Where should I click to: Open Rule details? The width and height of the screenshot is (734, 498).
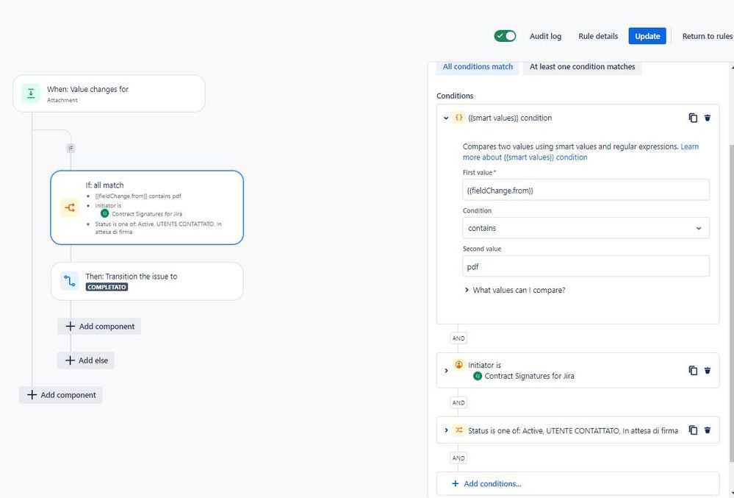click(598, 36)
